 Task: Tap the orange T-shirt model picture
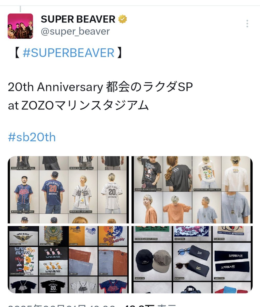[x=177, y=207]
